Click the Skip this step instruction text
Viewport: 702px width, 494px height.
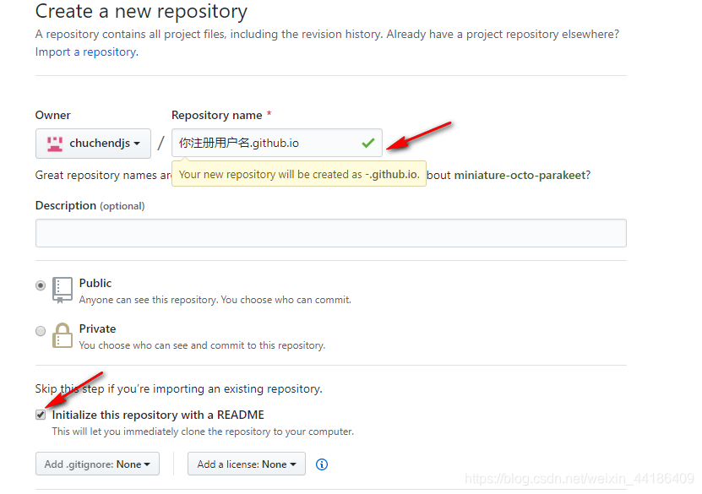click(x=178, y=388)
